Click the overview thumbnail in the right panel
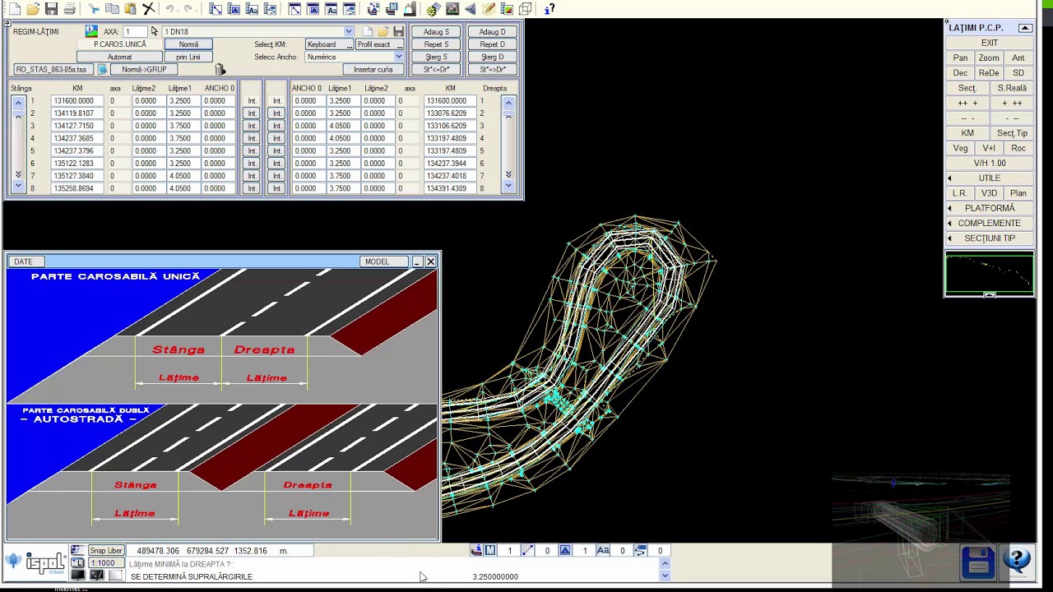The height and width of the screenshot is (592, 1053). click(x=990, y=275)
